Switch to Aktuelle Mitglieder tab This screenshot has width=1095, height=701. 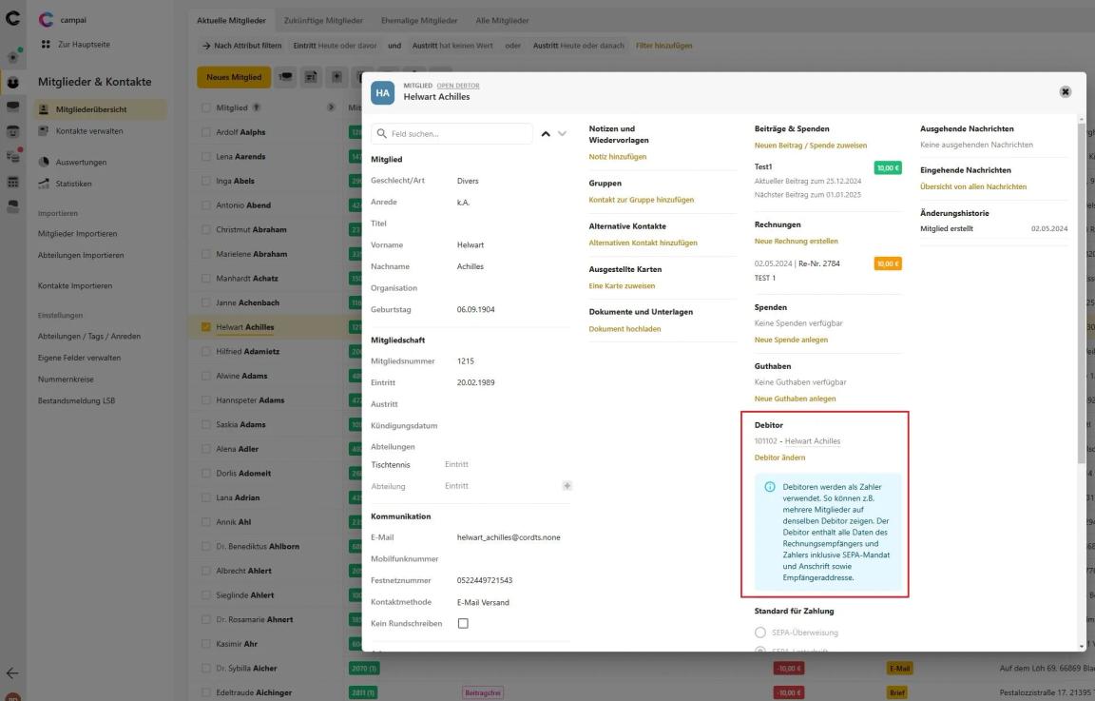231,20
